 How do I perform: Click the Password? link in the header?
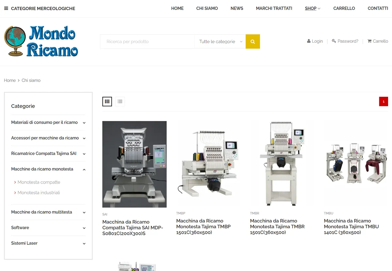(348, 41)
